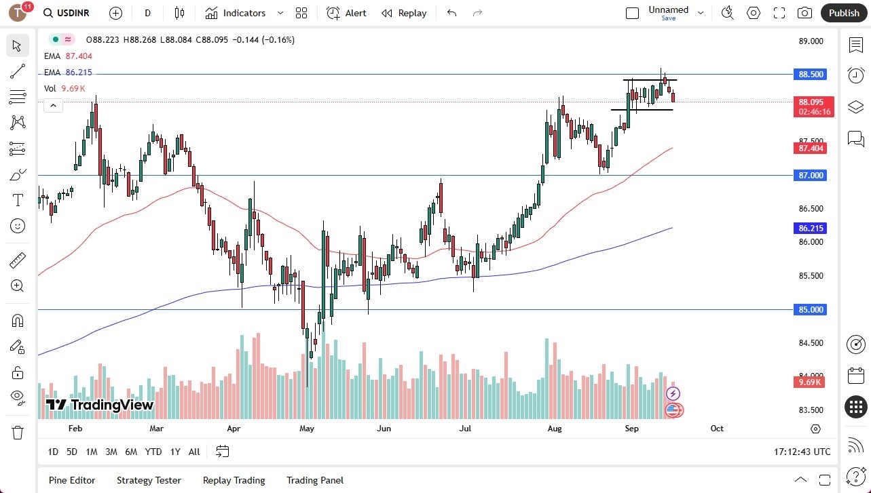
Task: Select the 1Y time range
Action: pos(174,452)
